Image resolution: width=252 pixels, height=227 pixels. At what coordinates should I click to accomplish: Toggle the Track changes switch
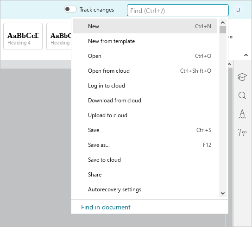[x=70, y=9]
